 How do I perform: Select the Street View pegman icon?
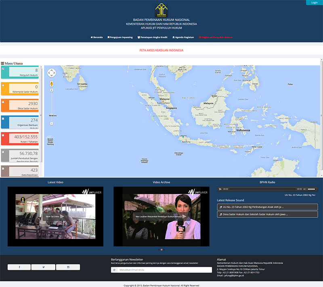(x=52, y=84)
